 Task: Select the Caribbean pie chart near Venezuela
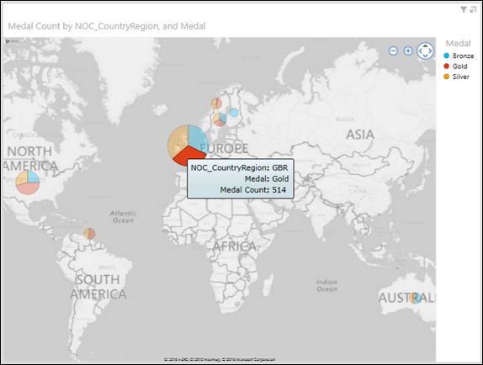tap(90, 234)
